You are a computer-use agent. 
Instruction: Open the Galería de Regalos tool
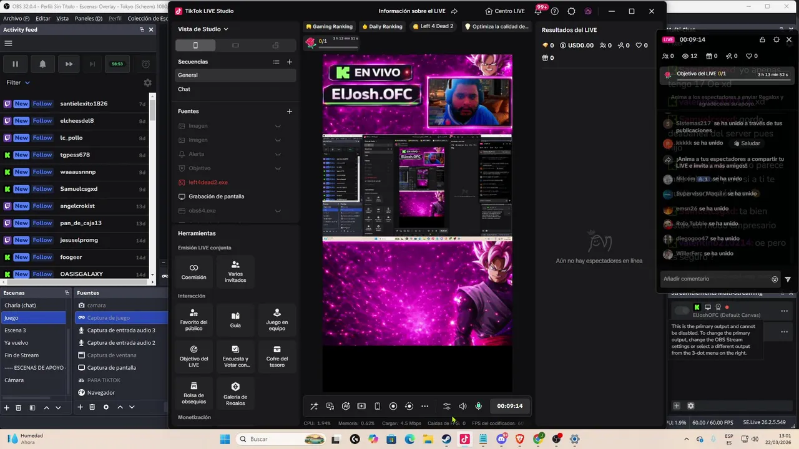235,394
